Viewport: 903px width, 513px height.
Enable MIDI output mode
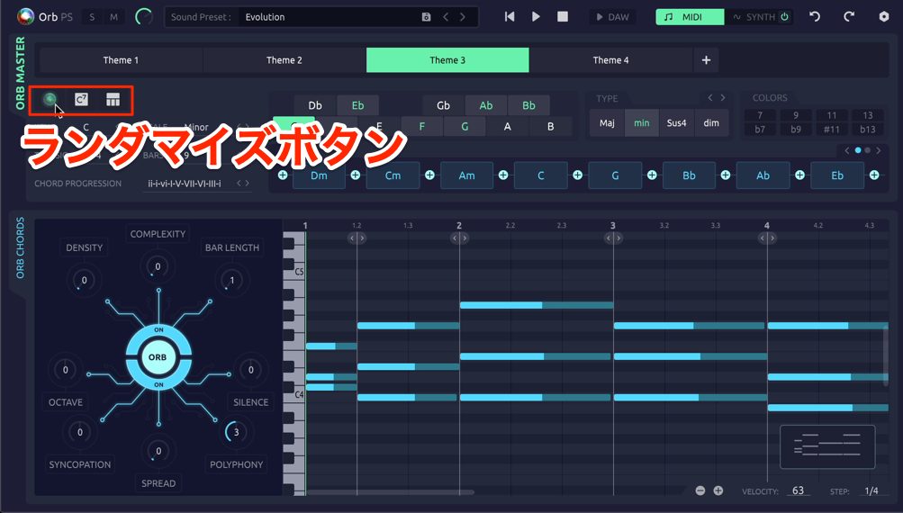690,17
